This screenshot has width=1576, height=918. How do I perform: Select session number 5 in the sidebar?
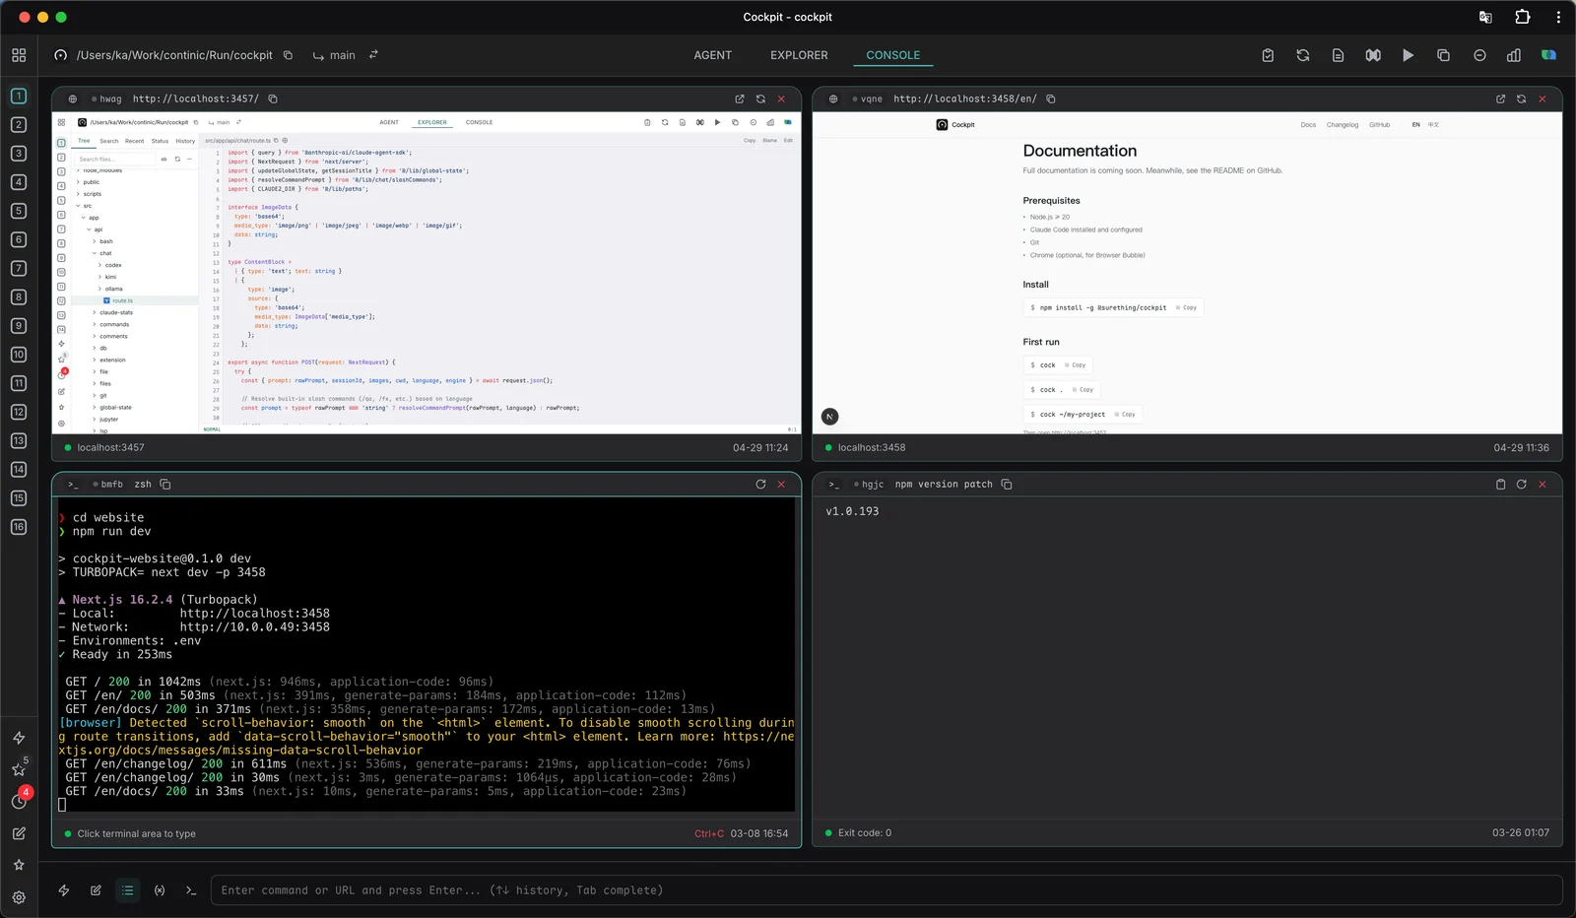(x=19, y=211)
